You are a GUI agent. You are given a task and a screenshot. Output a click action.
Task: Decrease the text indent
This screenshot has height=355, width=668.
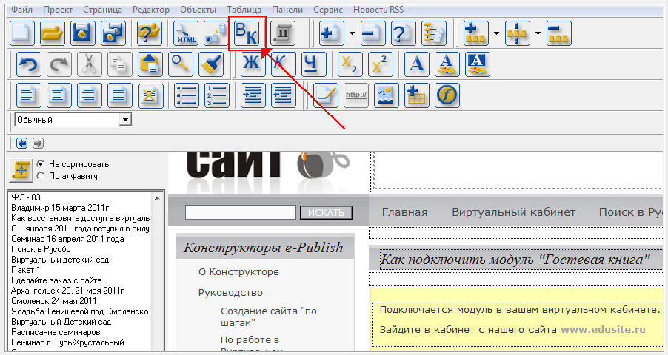tap(284, 95)
